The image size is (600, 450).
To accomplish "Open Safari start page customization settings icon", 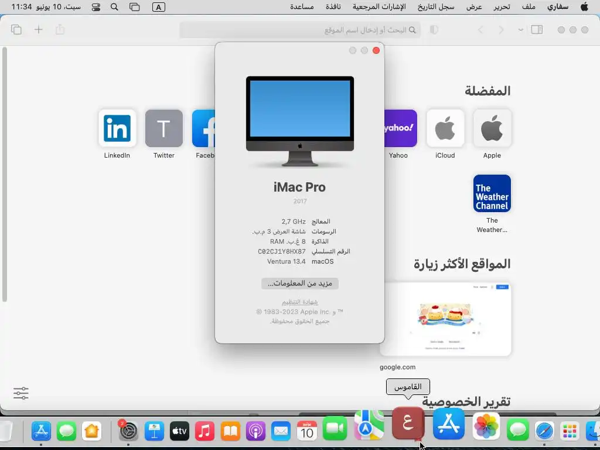I will (21, 393).
